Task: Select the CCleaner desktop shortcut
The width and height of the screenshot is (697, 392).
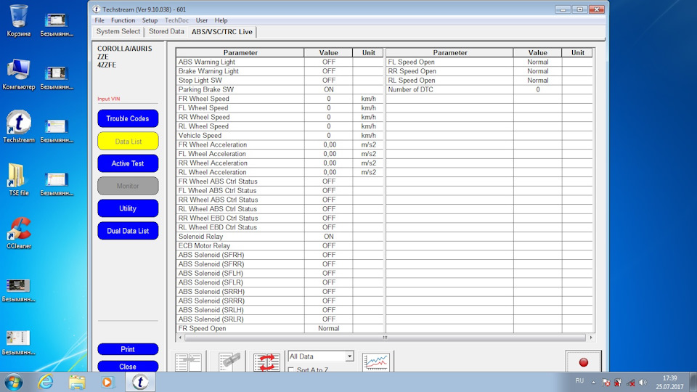Action: pyautogui.click(x=19, y=233)
